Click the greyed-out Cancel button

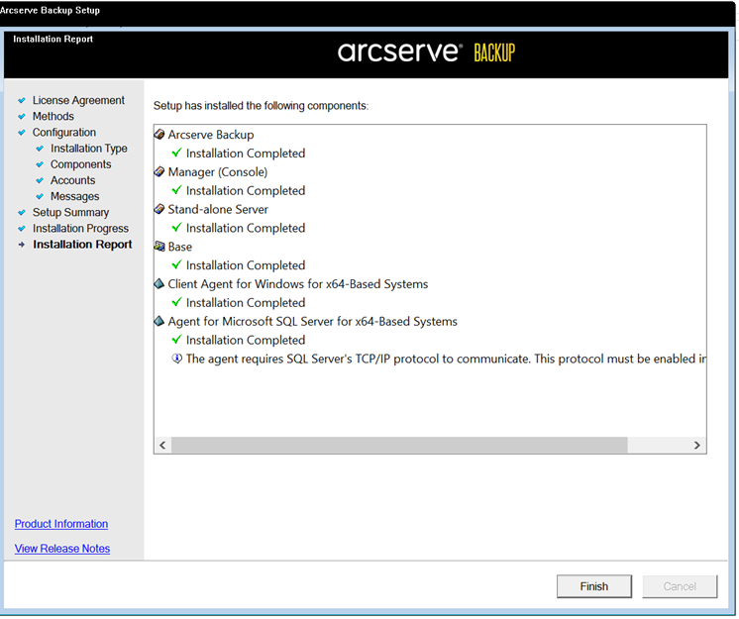click(680, 586)
